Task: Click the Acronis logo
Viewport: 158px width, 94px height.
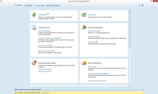Action: click(x=18, y=5)
